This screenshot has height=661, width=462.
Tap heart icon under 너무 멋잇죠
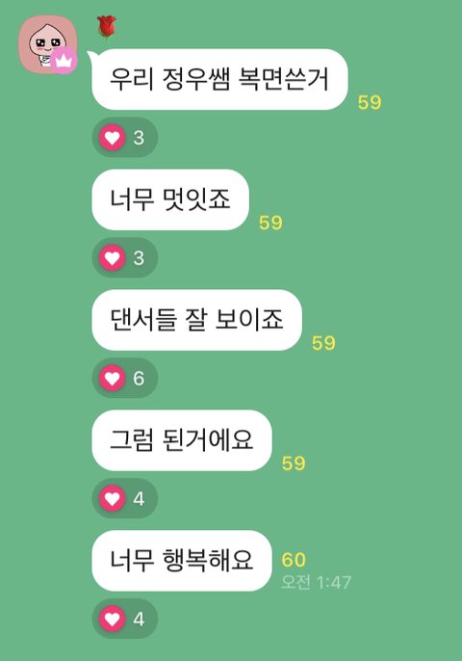[112, 257]
